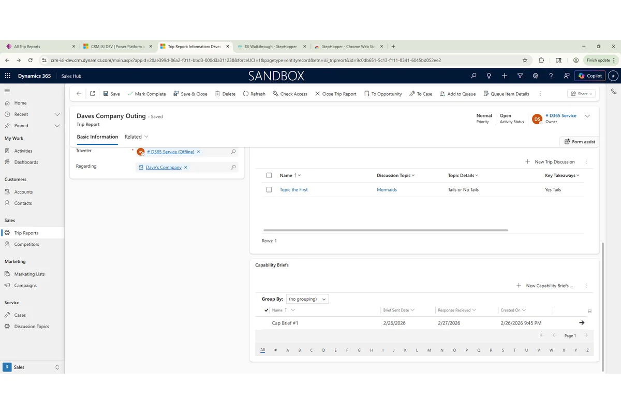Switch to the Basic Information tab
The width and height of the screenshot is (621, 414).
pos(97,136)
